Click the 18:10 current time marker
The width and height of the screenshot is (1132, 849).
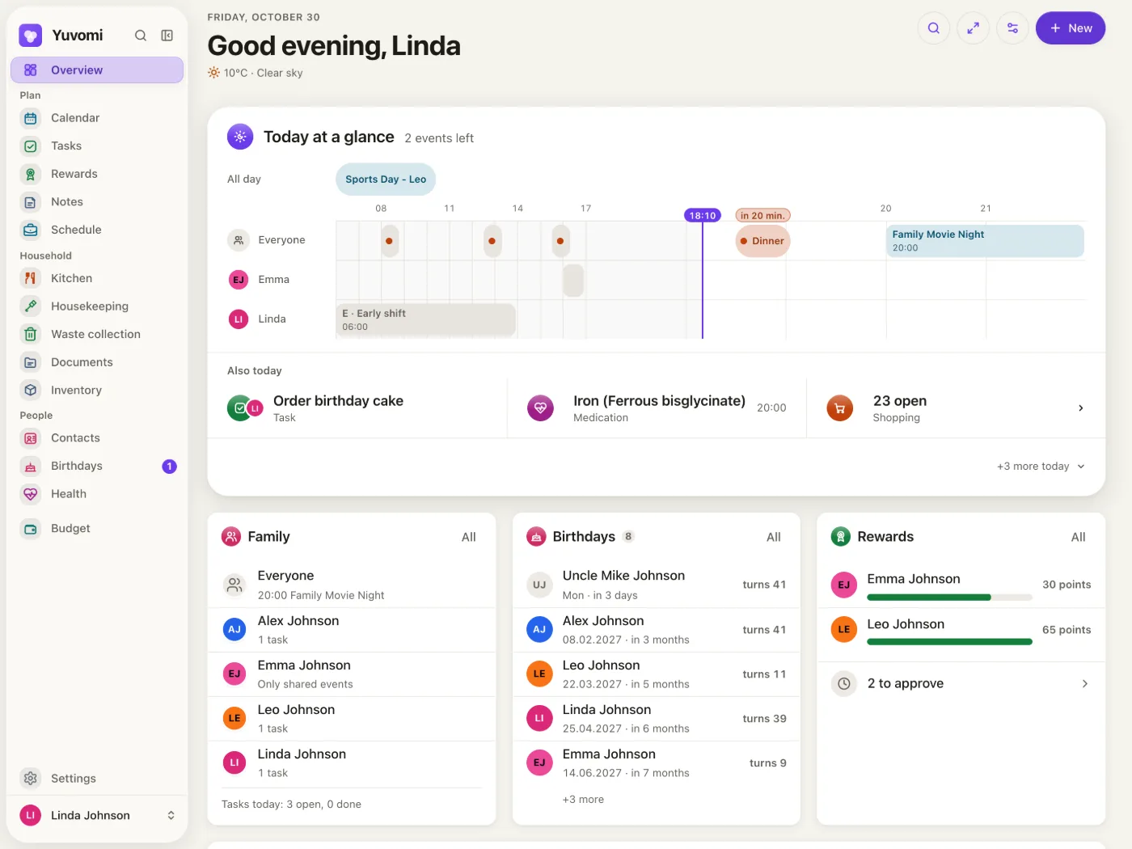703,216
